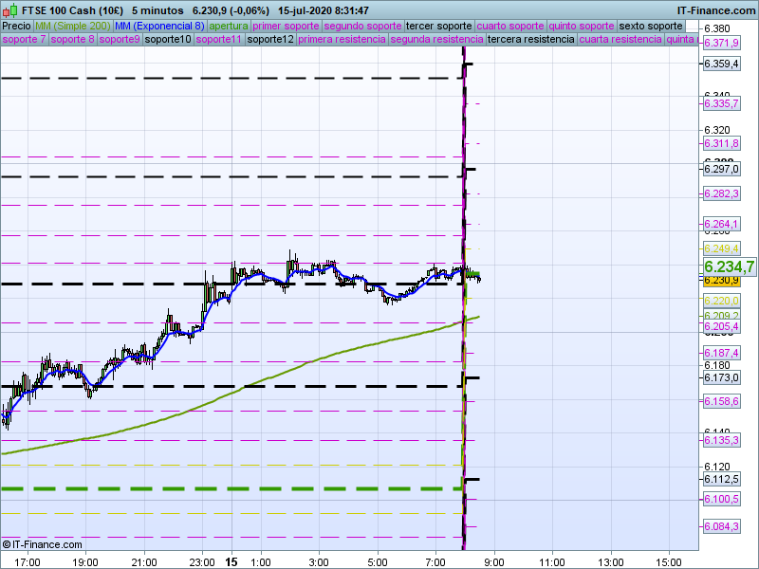Click the 5:00 time axis label
The width and height of the screenshot is (759, 569).
[x=378, y=562]
